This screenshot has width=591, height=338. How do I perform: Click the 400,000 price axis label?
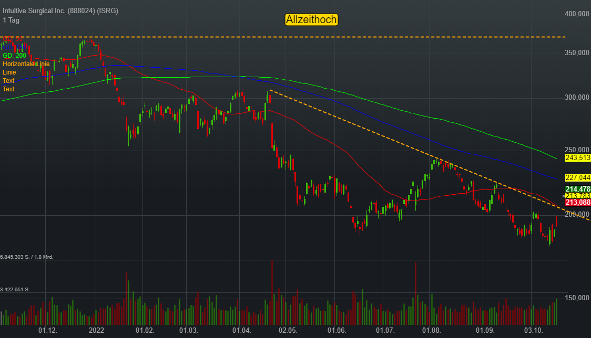(577, 14)
